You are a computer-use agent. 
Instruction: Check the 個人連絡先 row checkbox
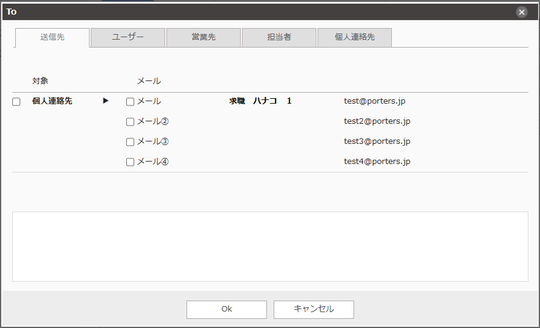pyautogui.click(x=16, y=102)
